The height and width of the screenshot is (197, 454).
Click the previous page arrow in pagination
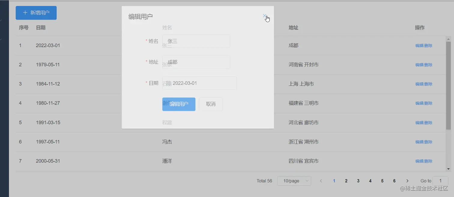click(321, 181)
